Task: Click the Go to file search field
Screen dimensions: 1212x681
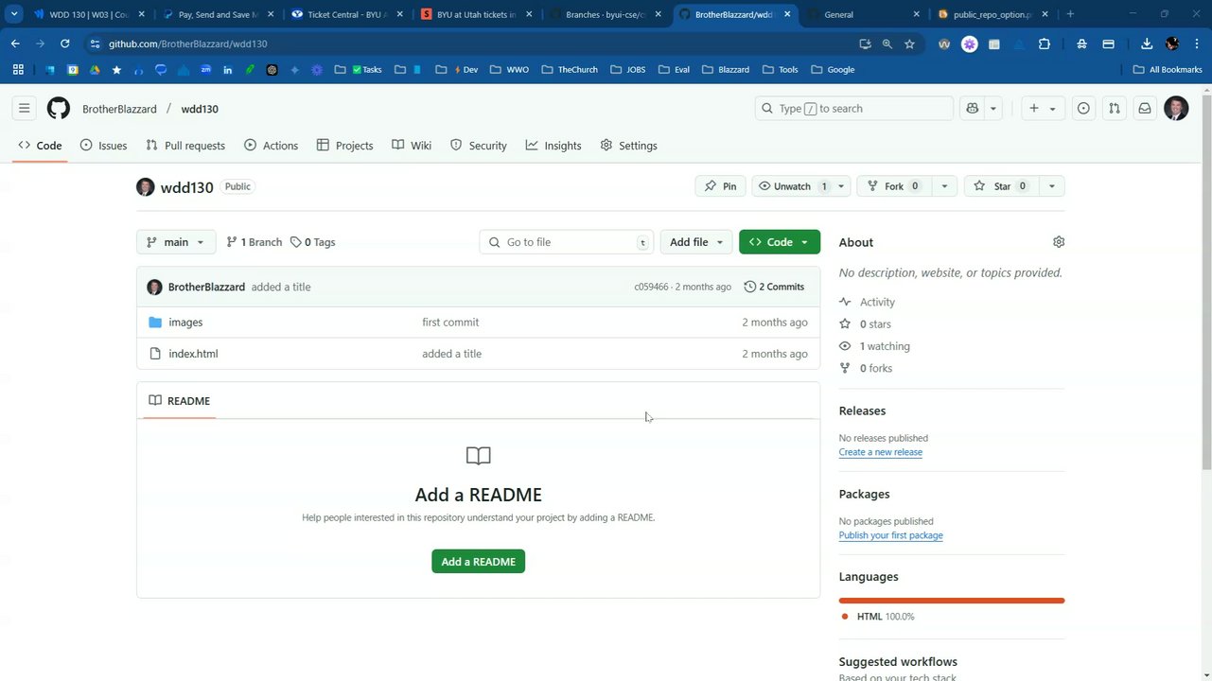Action: point(567,242)
